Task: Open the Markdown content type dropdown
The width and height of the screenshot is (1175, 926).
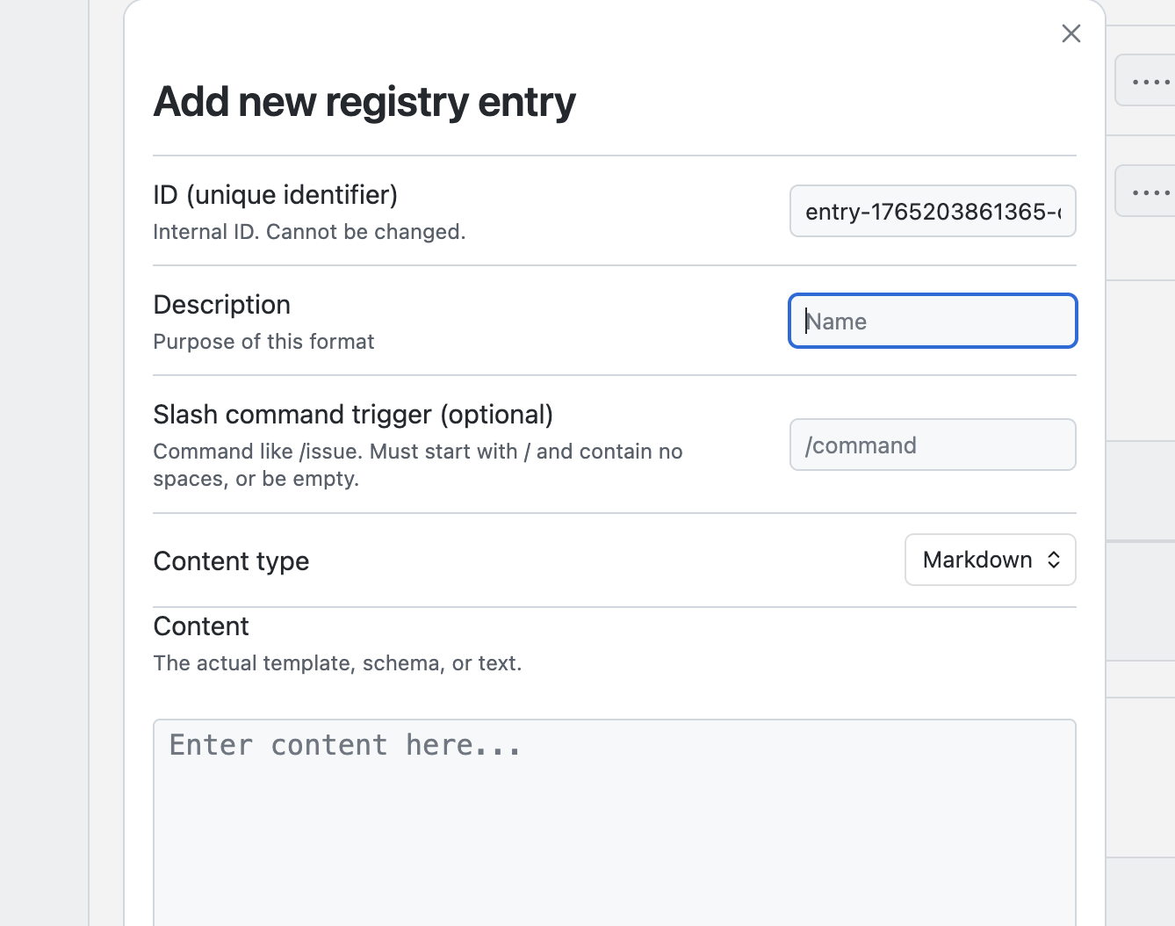Action: coord(990,560)
